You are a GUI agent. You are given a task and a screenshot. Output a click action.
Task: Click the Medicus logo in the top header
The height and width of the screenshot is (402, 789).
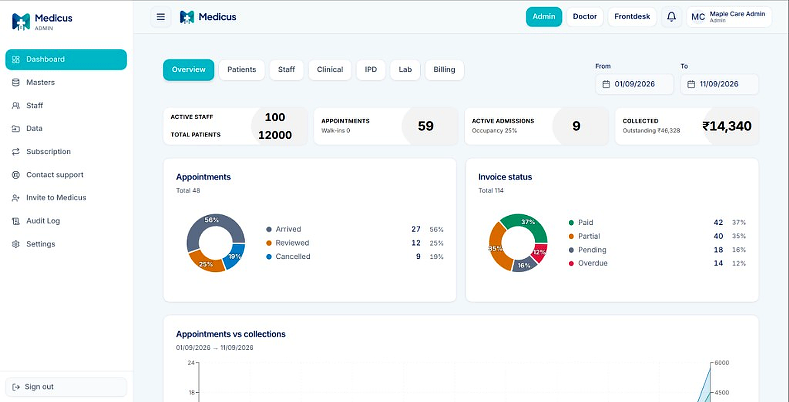click(208, 17)
